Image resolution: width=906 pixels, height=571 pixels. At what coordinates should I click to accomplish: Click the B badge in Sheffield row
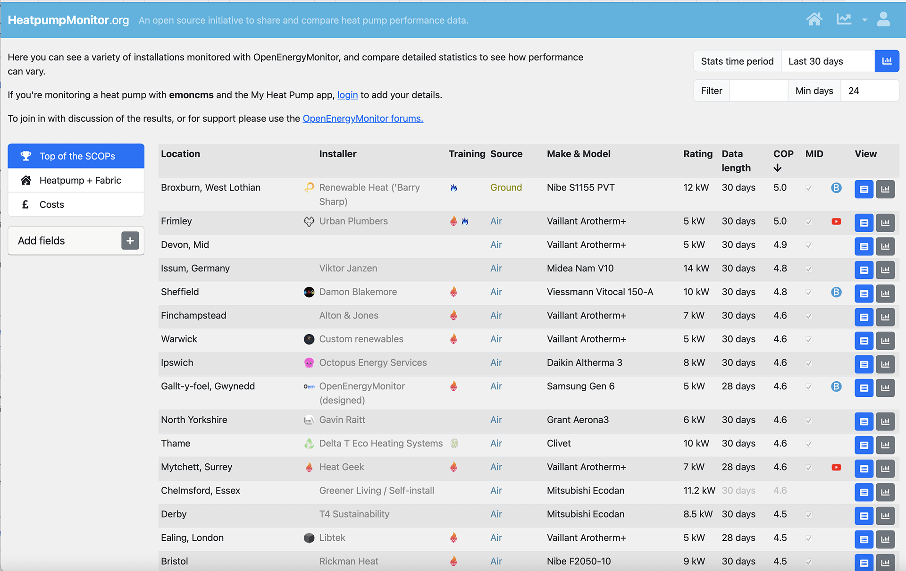pyautogui.click(x=836, y=292)
